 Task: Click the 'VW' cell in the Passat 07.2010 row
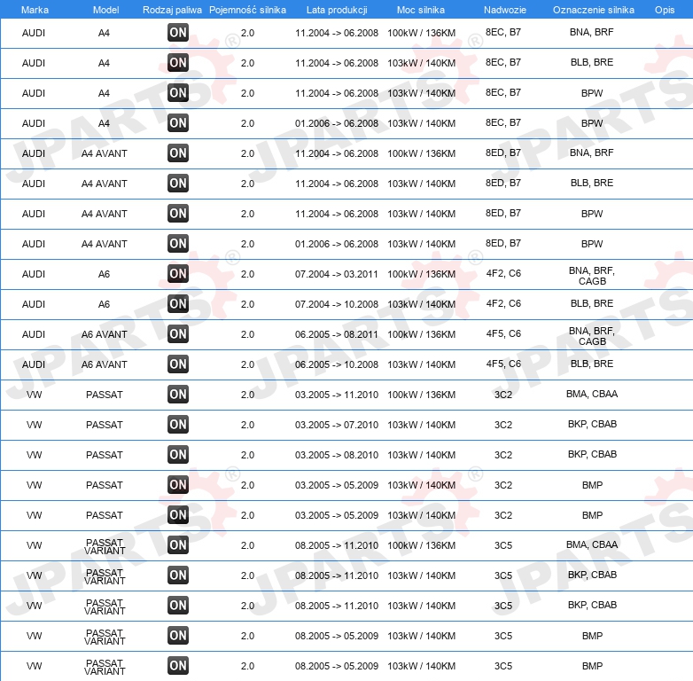34,425
